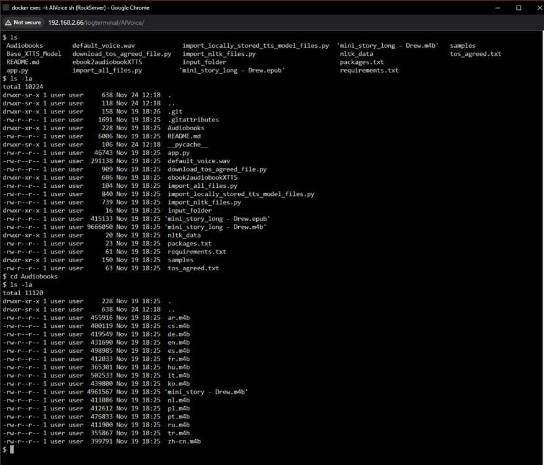This screenshot has width=544, height=465.
Task: Click 'de.m4b' file entry
Action: point(179,335)
